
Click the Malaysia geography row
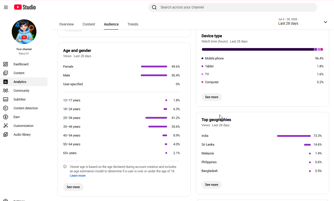coord(261,153)
